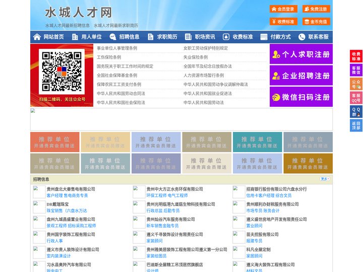
Task: Open QQ群 in floating sidebar
Action: 356,112
